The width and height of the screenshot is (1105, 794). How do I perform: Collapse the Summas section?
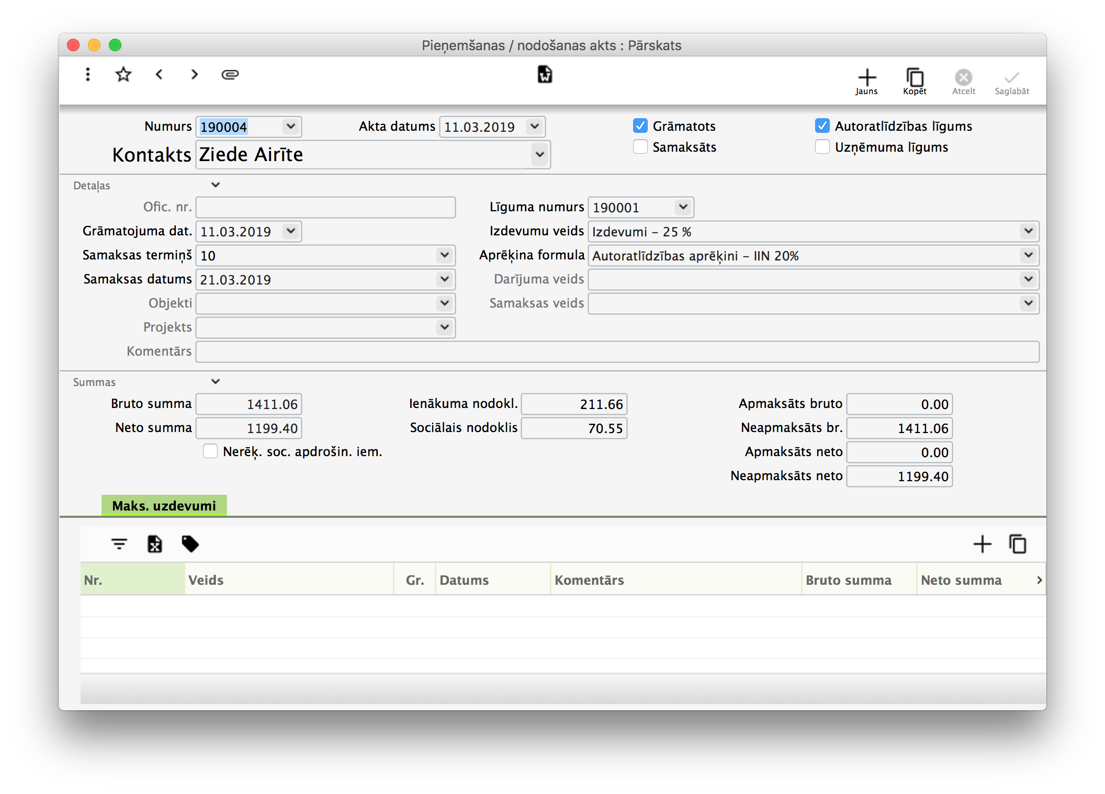point(215,382)
